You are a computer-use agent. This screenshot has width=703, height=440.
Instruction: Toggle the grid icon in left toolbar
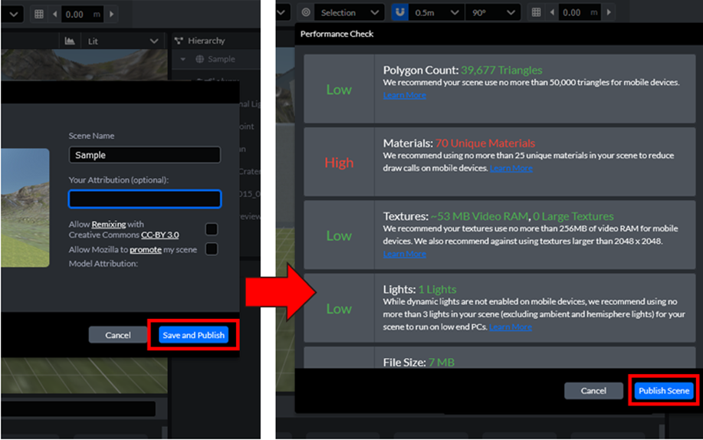point(39,14)
